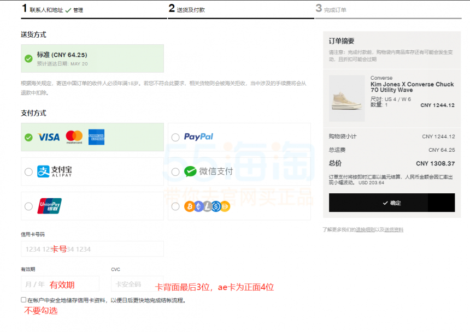The width and height of the screenshot is (470, 332).
Task: Select cryptocurrency payment radio button
Action: point(175,206)
